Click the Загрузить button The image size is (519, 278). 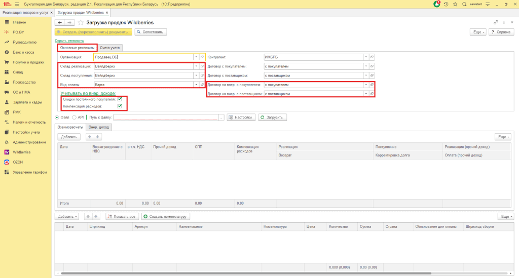click(273, 117)
